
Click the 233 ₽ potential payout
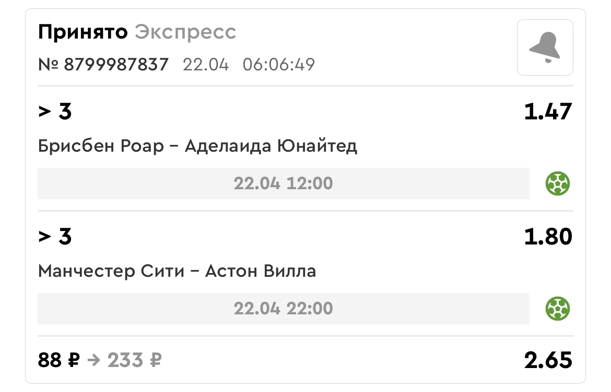134,360
